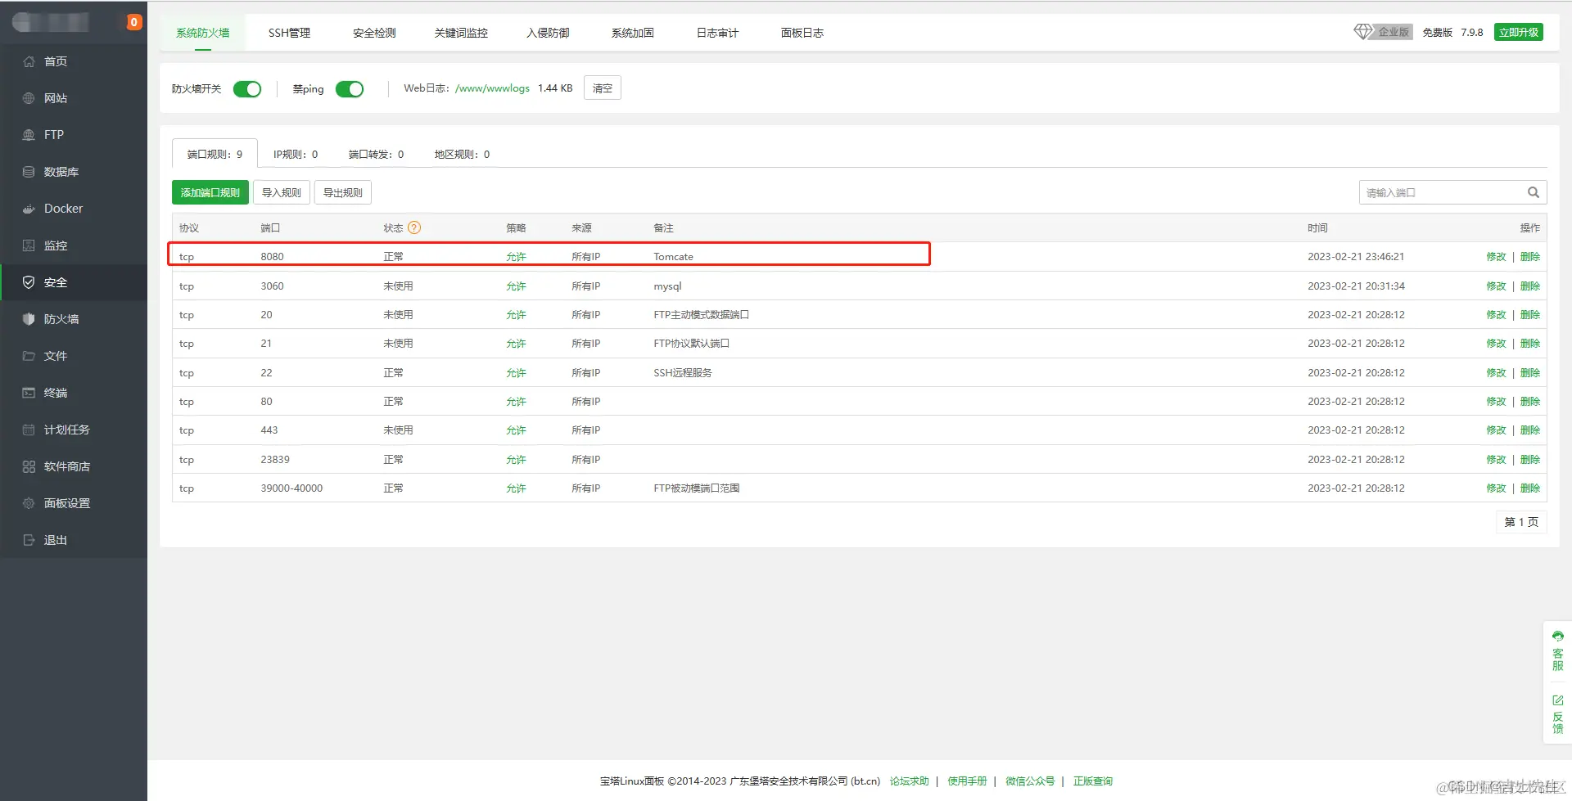Click 删除 for port 21 row

pyautogui.click(x=1530, y=343)
